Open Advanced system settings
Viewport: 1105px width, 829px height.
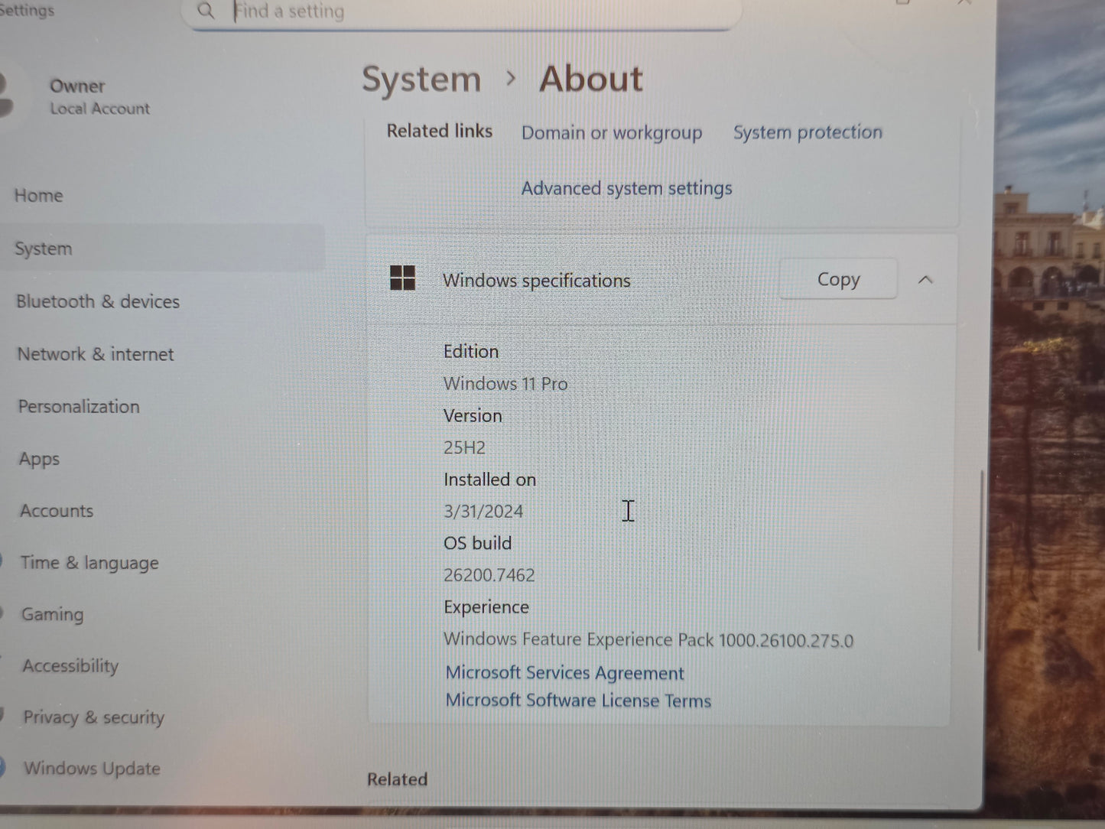(626, 188)
